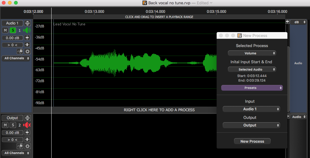Image resolution: width=310 pixels, height=158 pixels.
Task: Click the Audio 1 track name button
Action: coord(12,23)
